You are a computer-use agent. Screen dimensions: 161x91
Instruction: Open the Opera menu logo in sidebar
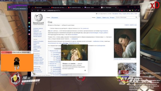point(29,7)
